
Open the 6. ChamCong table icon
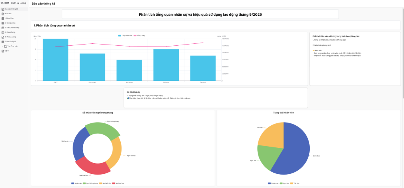coord(3,32)
